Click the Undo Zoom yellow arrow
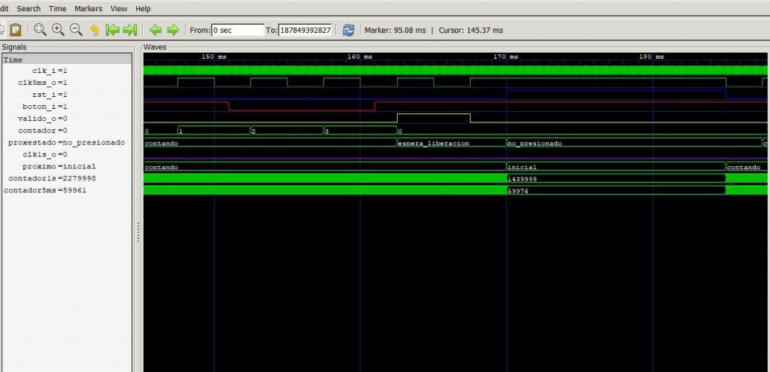 [x=95, y=30]
